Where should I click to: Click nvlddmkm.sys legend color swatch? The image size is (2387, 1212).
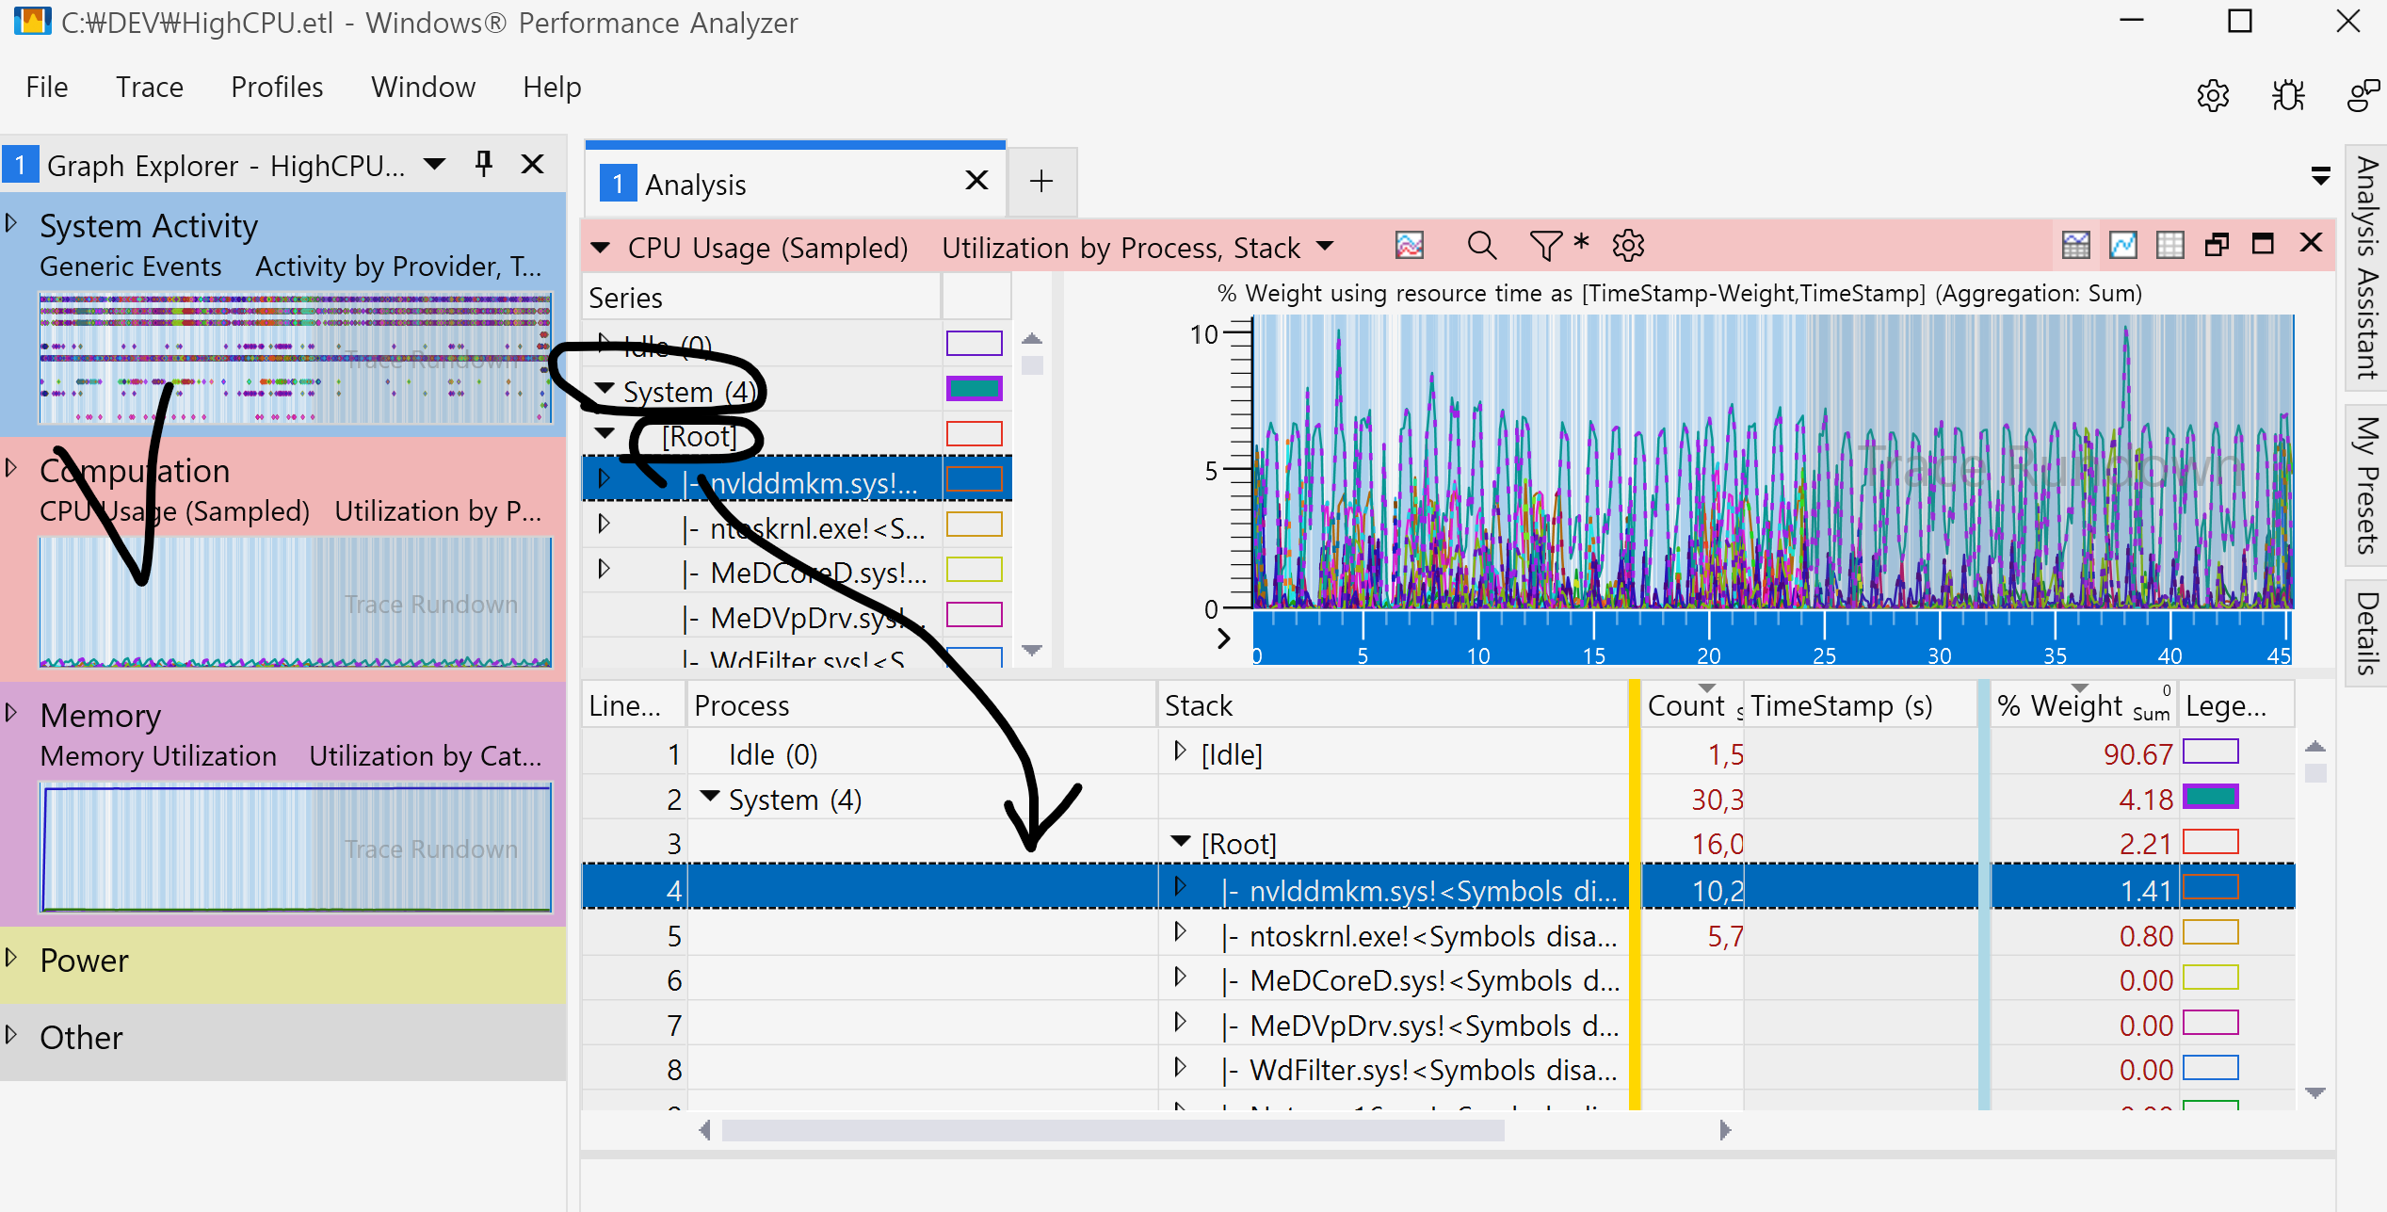[2209, 888]
